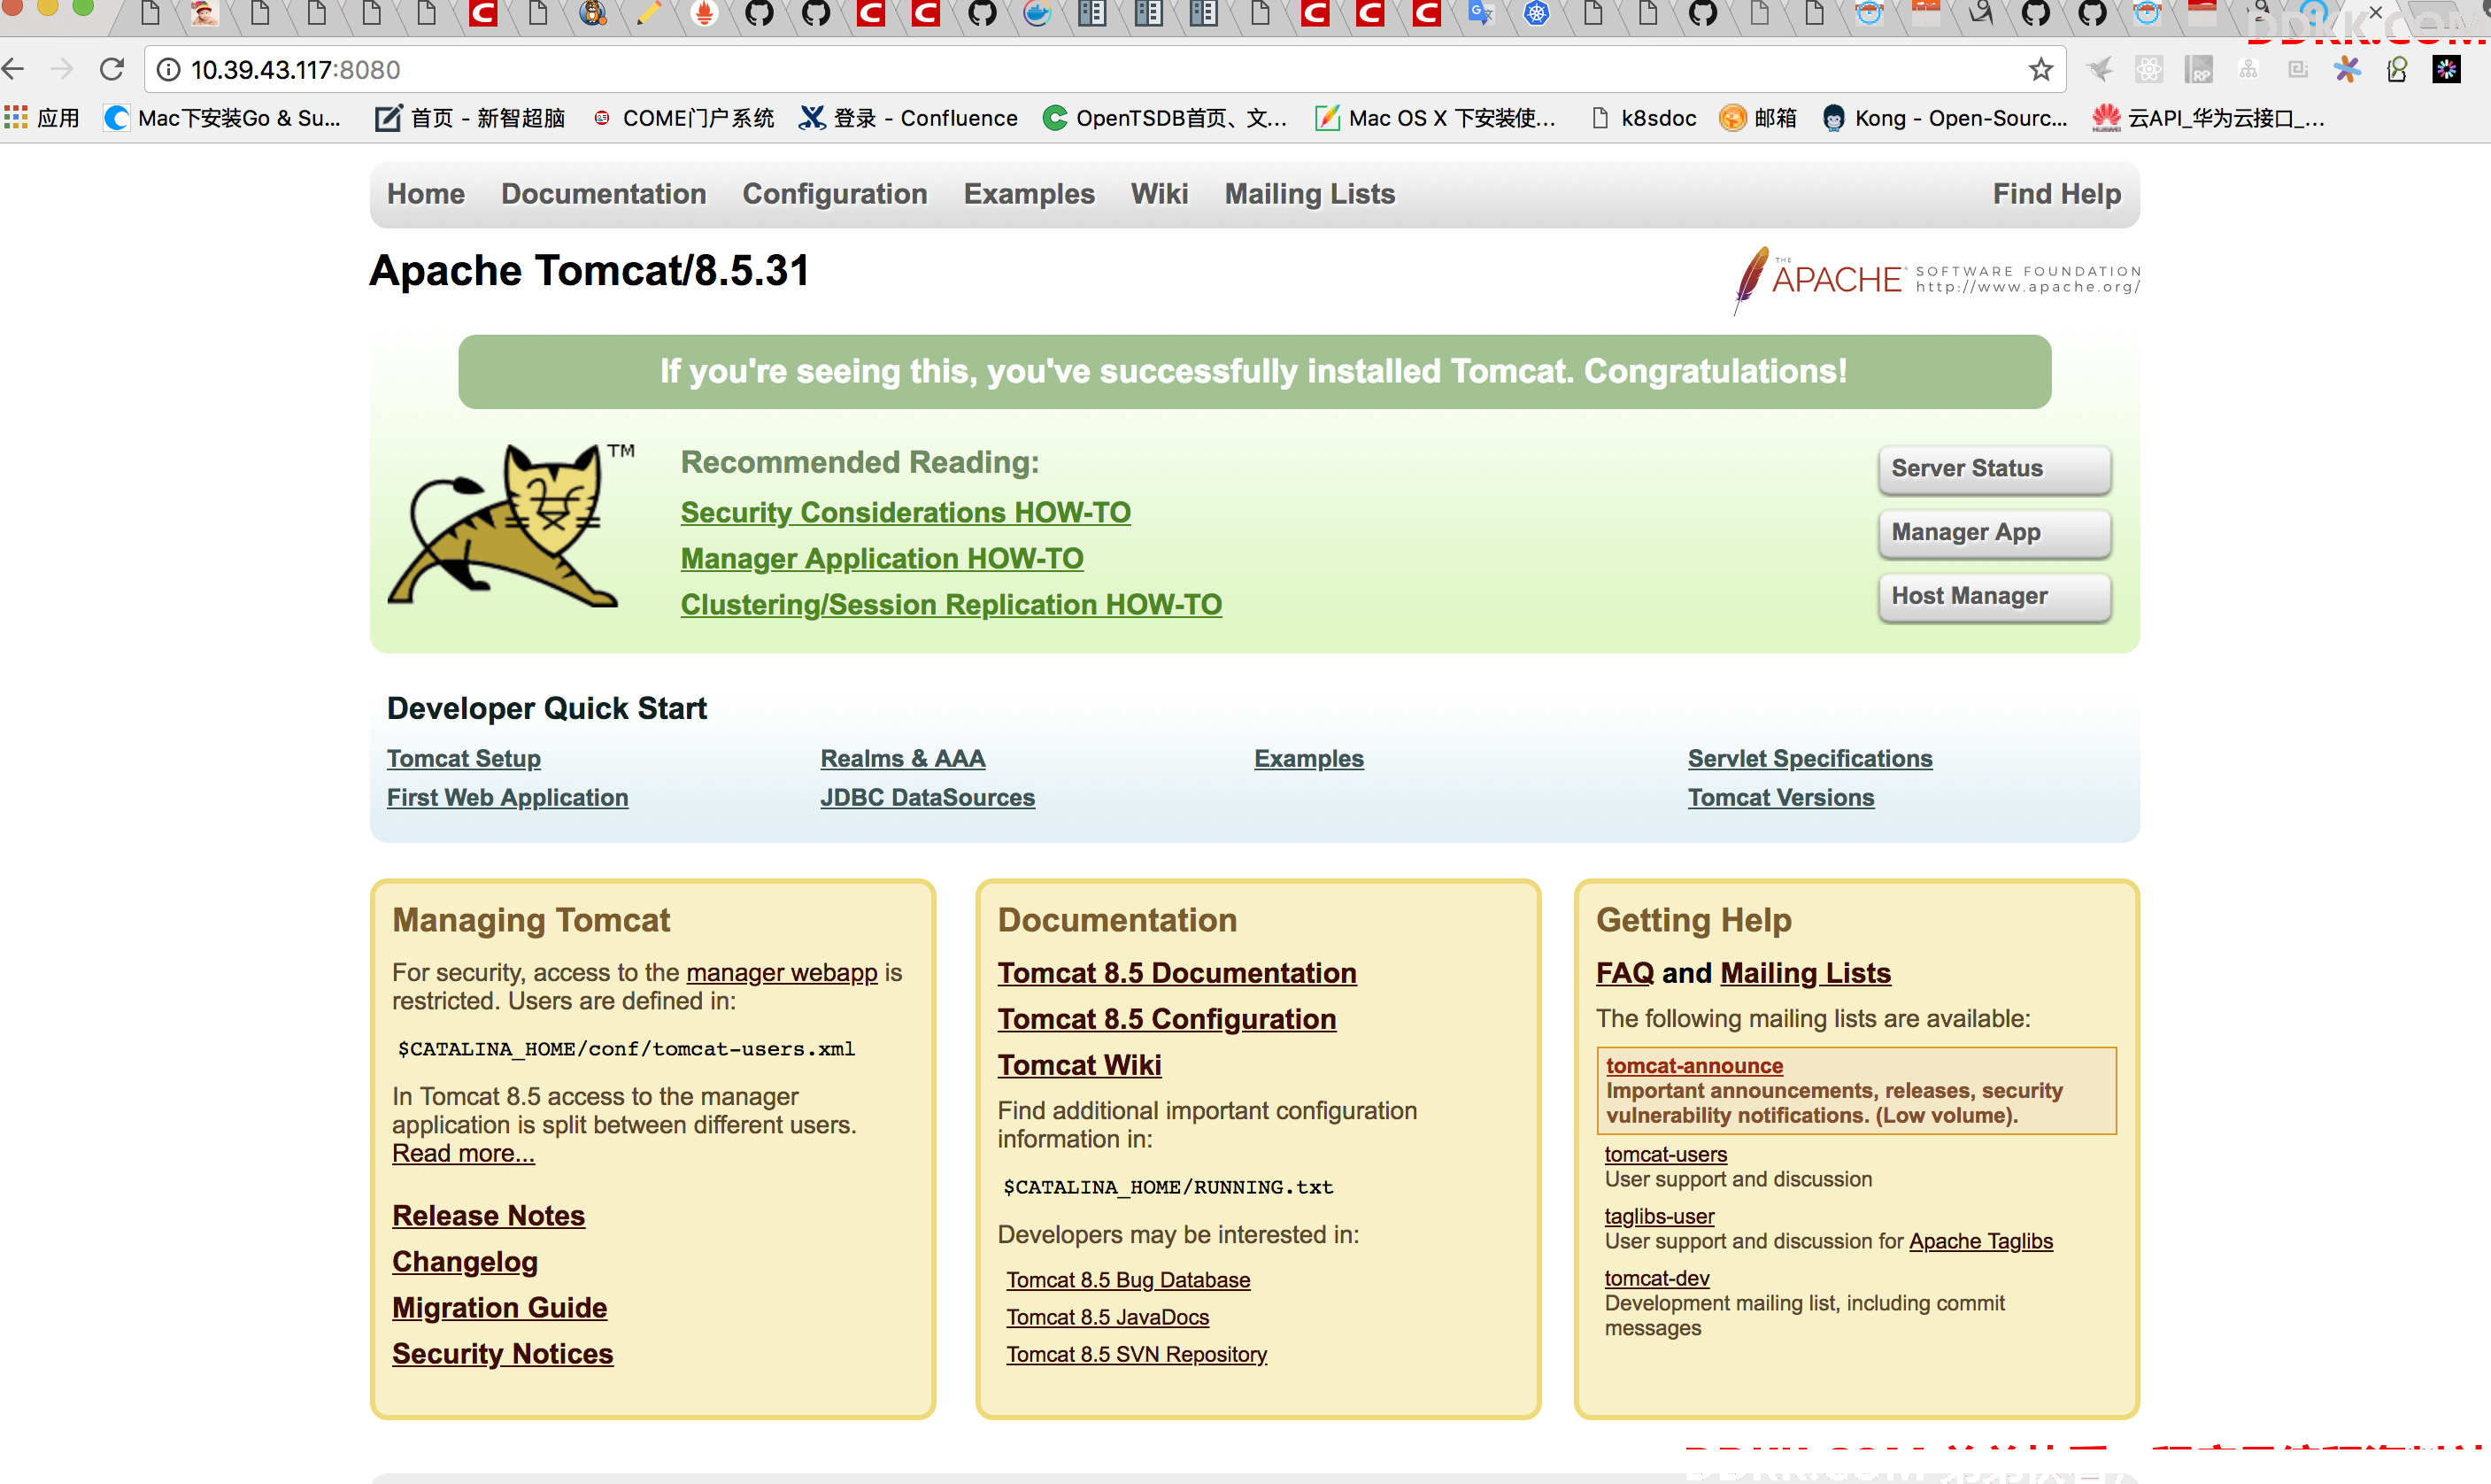
Task: Close the current browser tab
Action: pyautogui.click(x=2376, y=13)
